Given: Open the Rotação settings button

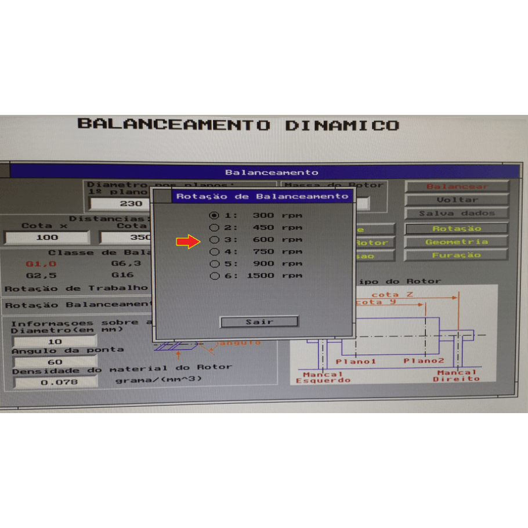Looking at the screenshot, I should pyautogui.click(x=457, y=229).
